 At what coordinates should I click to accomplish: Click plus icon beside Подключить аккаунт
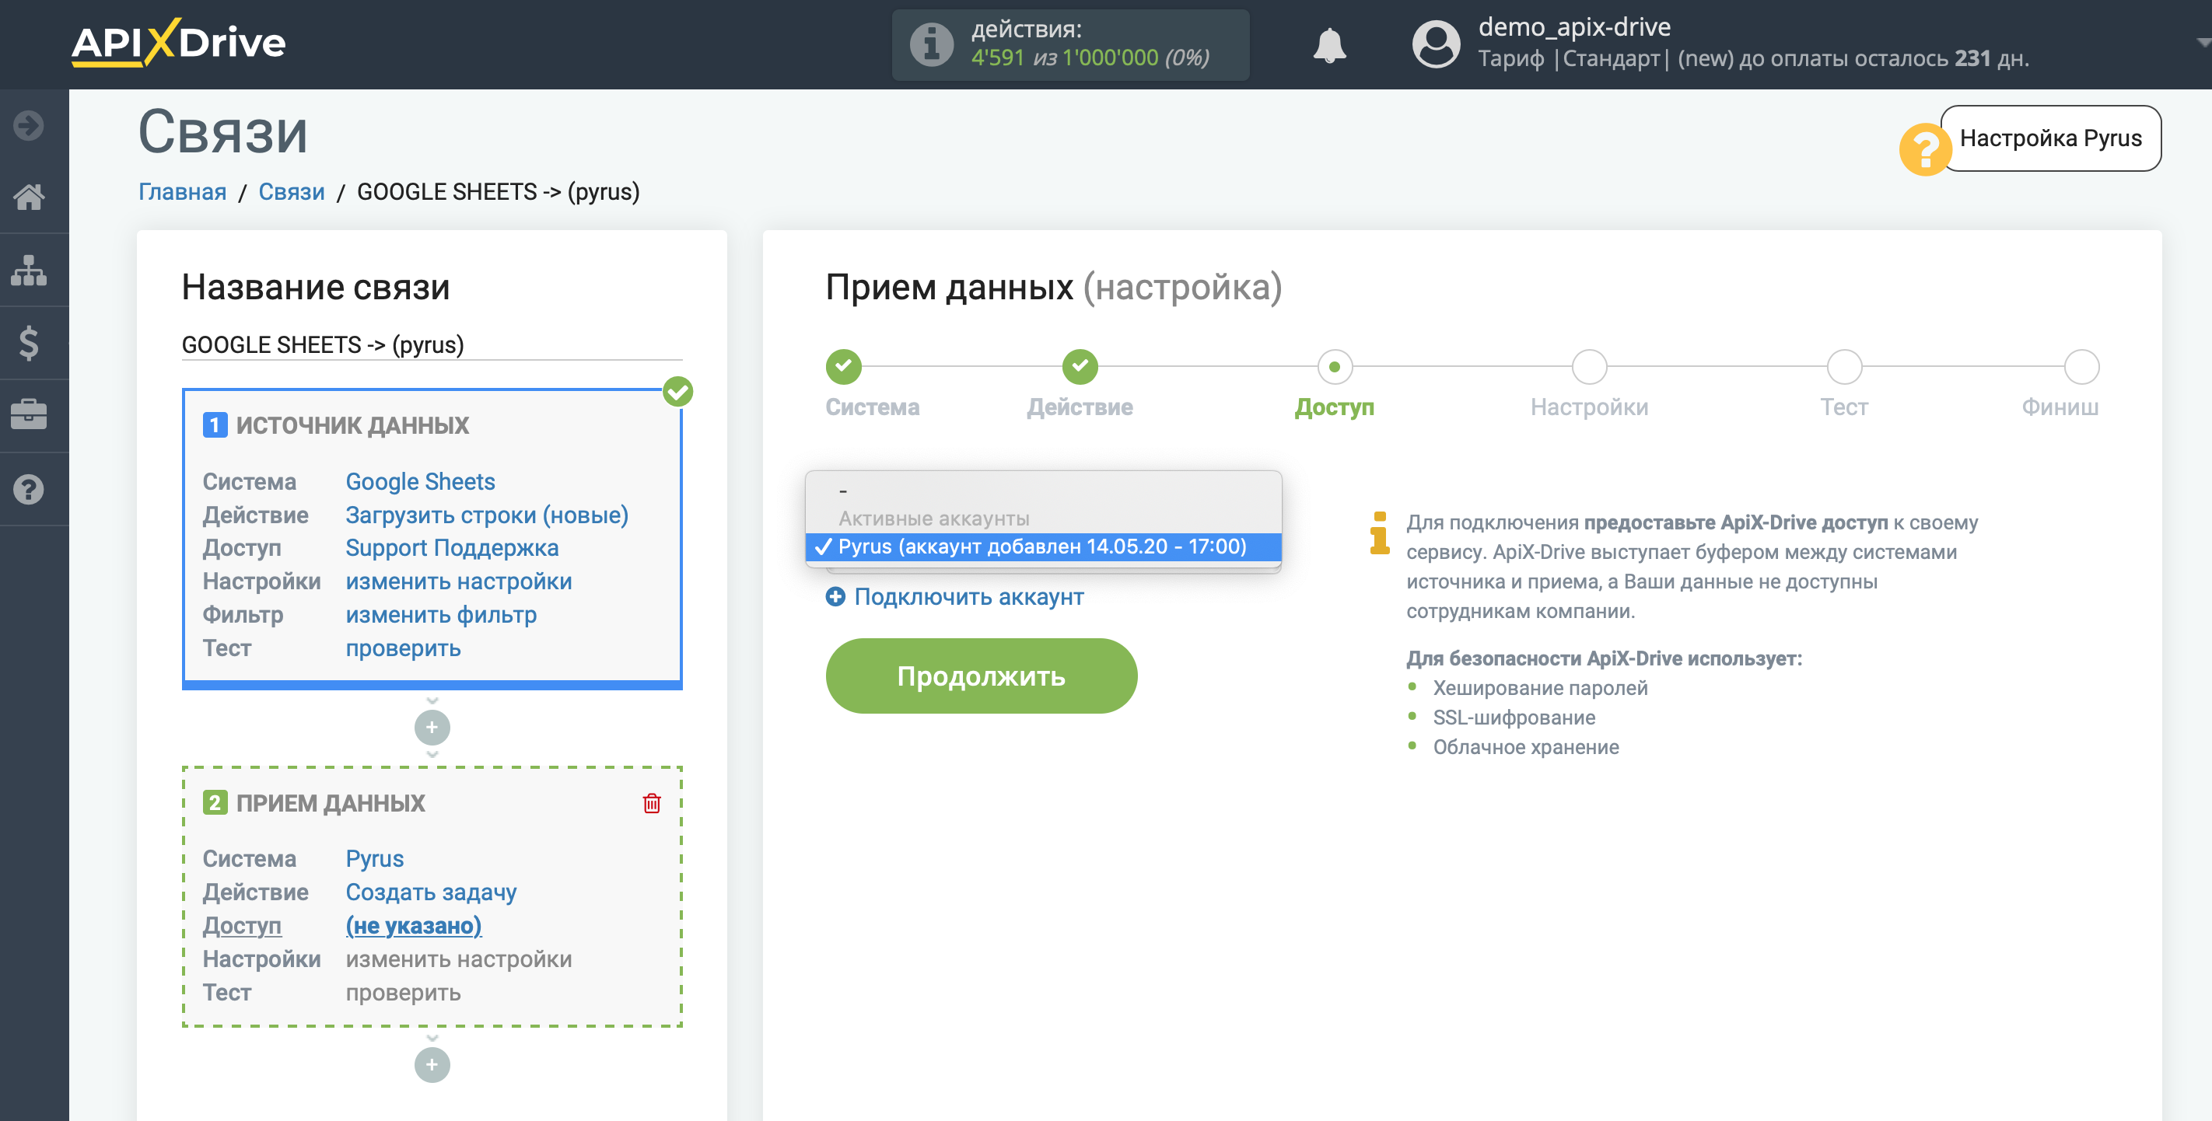point(835,596)
